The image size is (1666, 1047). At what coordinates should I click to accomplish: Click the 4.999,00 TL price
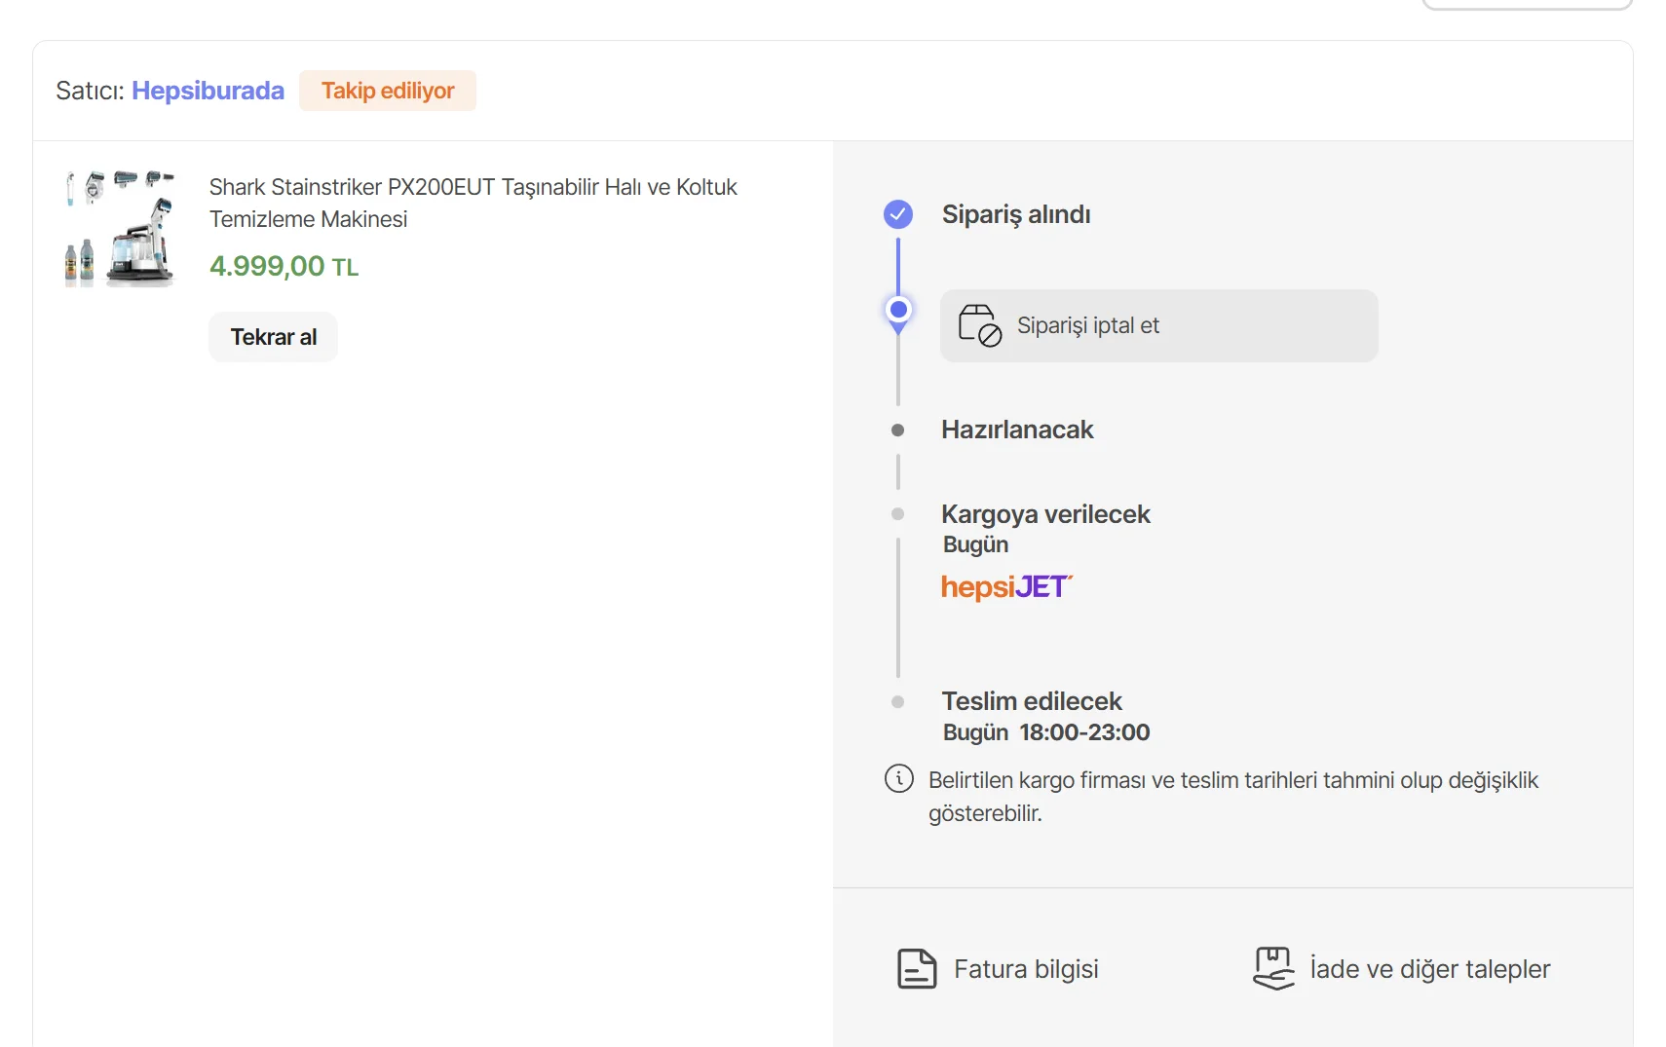point(284,266)
